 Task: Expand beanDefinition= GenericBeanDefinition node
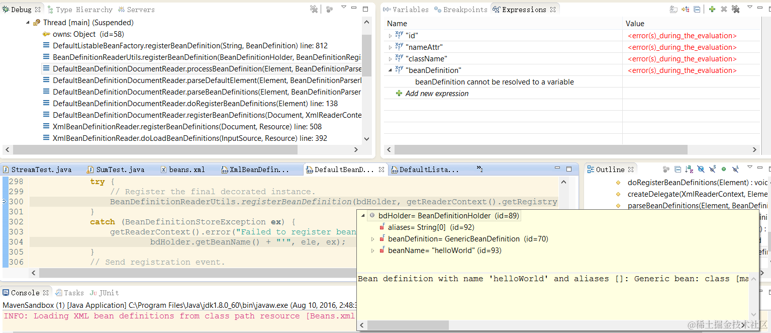[x=372, y=239]
